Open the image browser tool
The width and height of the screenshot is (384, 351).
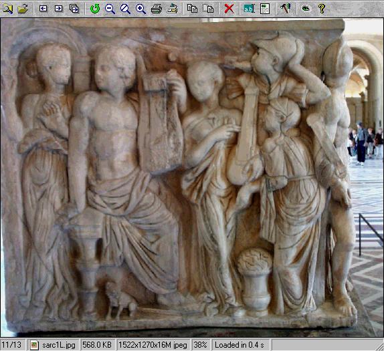tap(7, 9)
